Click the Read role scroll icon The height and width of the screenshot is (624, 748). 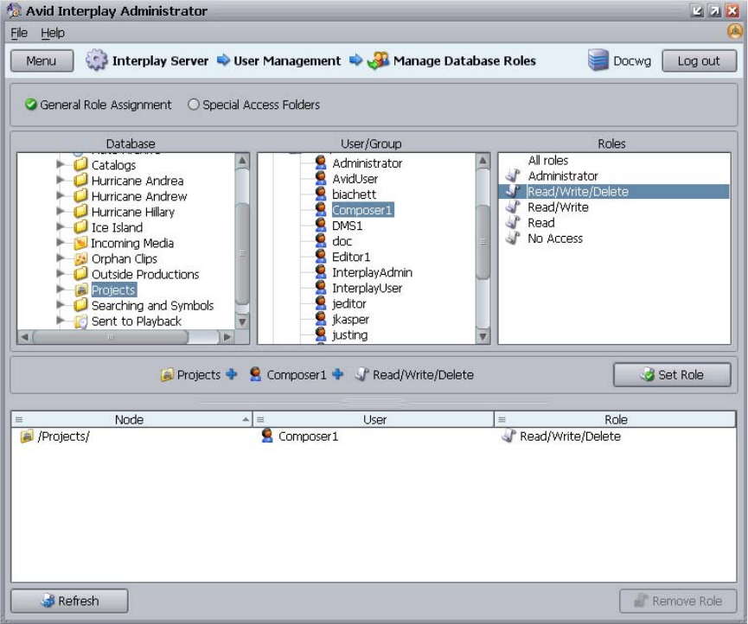[x=513, y=222]
